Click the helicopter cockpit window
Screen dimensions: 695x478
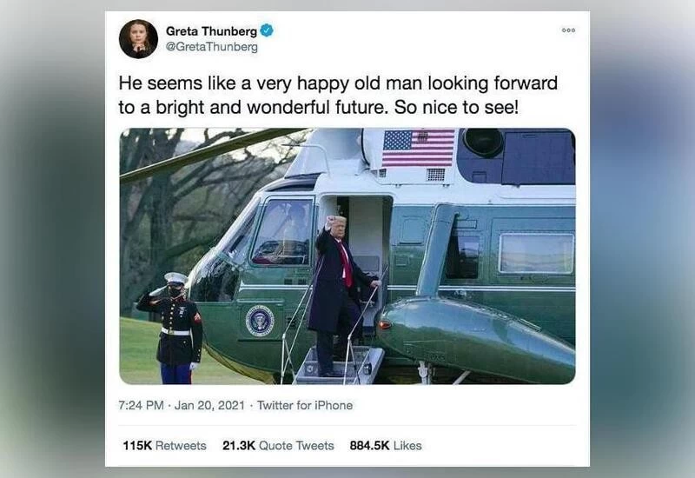click(x=283, y=231)
